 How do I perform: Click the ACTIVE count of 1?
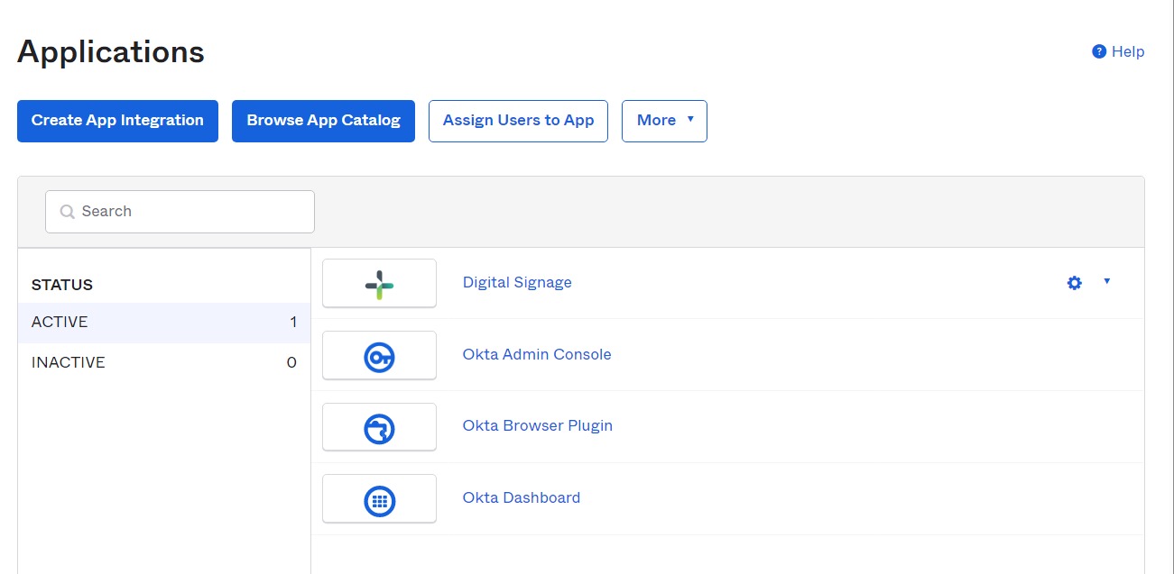coord(293,323)
